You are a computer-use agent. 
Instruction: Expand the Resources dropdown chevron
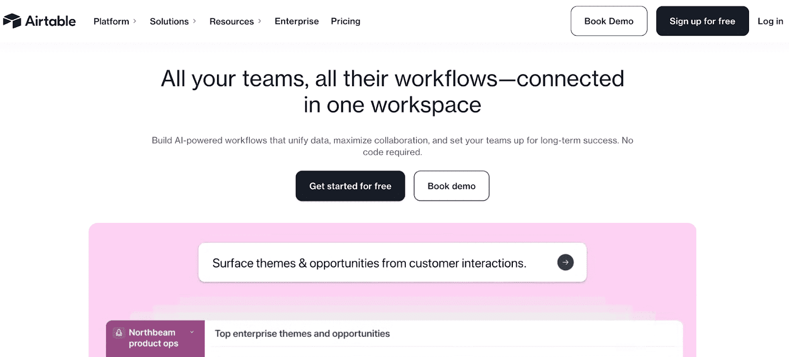[261, 21]
